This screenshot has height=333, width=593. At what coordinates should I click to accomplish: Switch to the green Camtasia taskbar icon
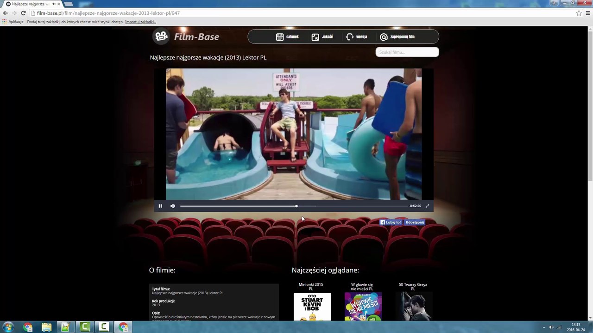pyautogui.click(x=85, y=327)
